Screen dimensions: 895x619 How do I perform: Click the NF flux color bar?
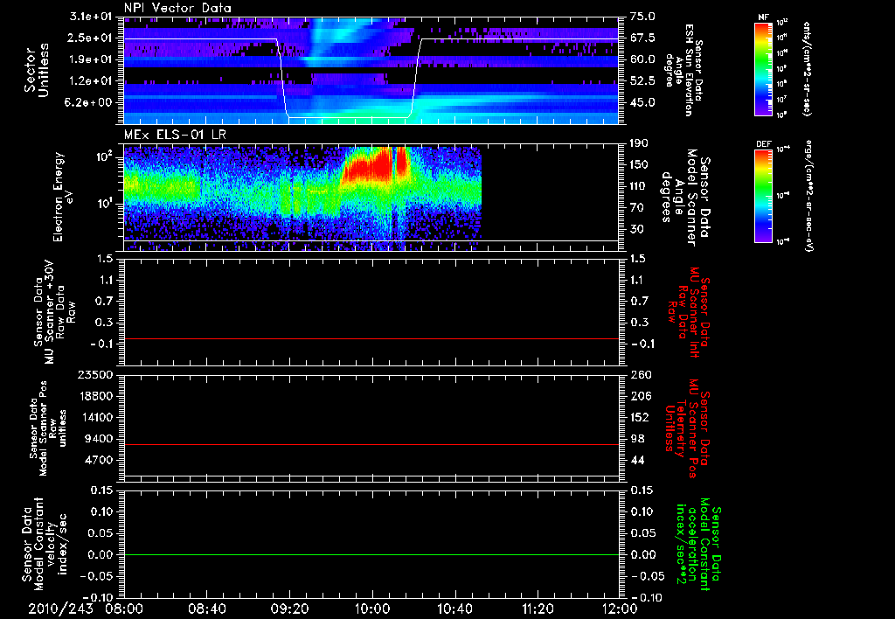click(763, 69)
